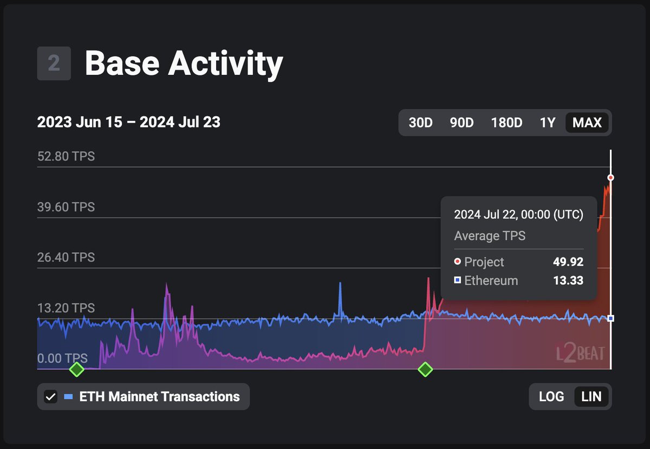Click the 39.60 TPS axis label
This screenshot has height=449, width=650.
pyautogui.click(x=66, y=207)
